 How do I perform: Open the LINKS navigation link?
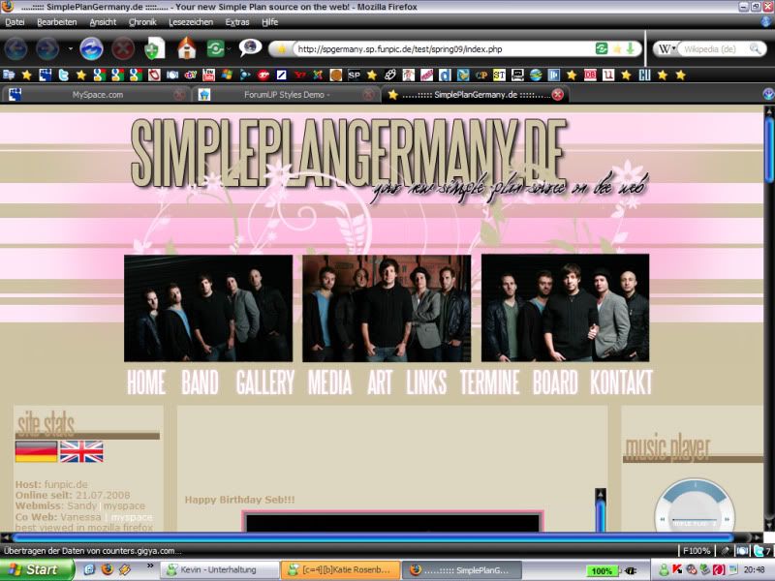point(426,382)
